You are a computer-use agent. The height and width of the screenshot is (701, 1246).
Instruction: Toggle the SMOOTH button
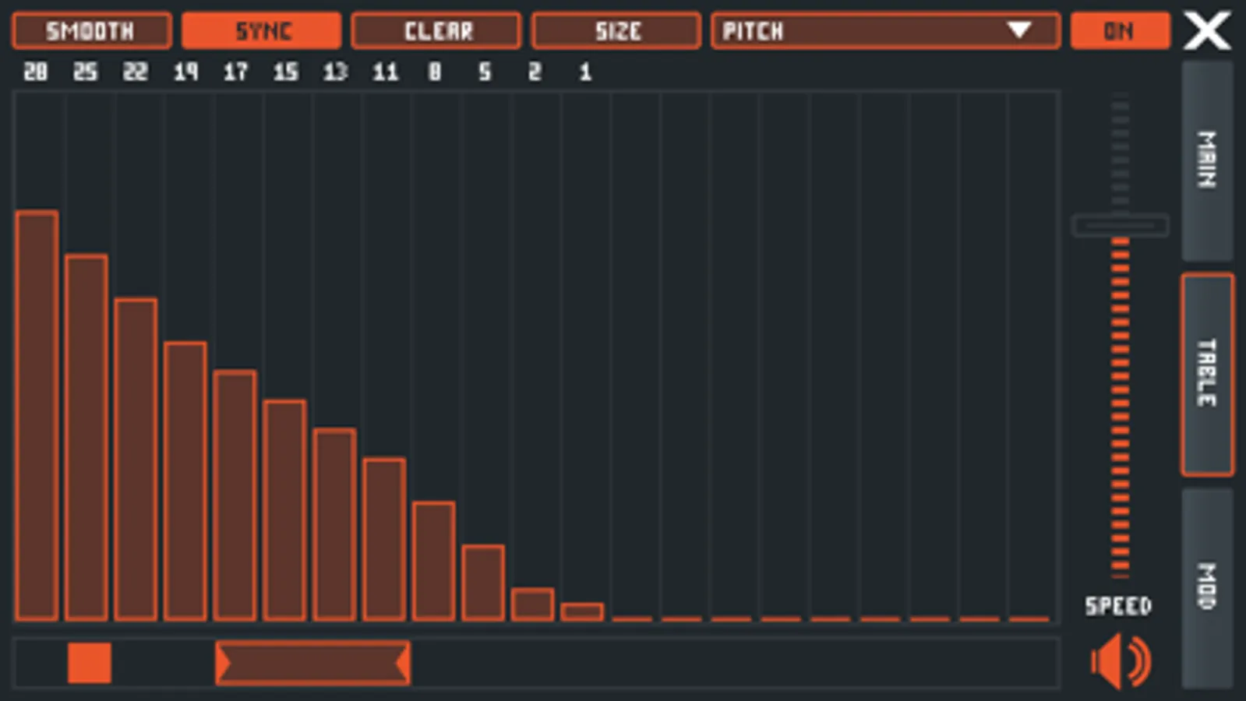pos(91,31)
